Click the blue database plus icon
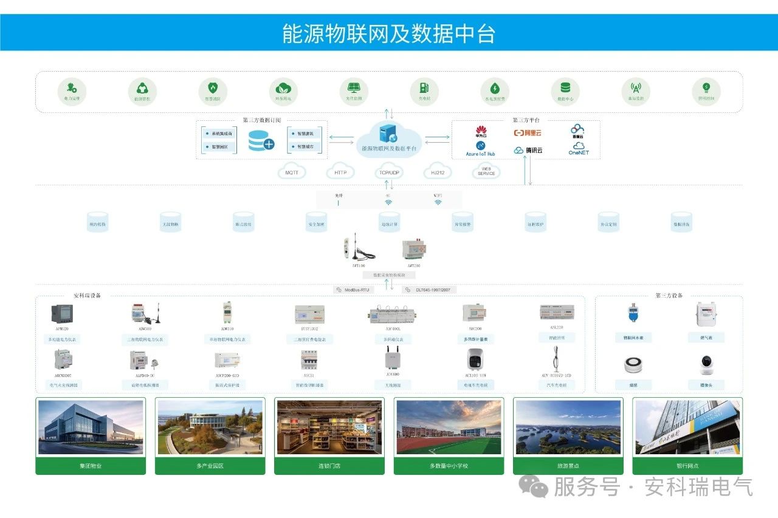 261,141
